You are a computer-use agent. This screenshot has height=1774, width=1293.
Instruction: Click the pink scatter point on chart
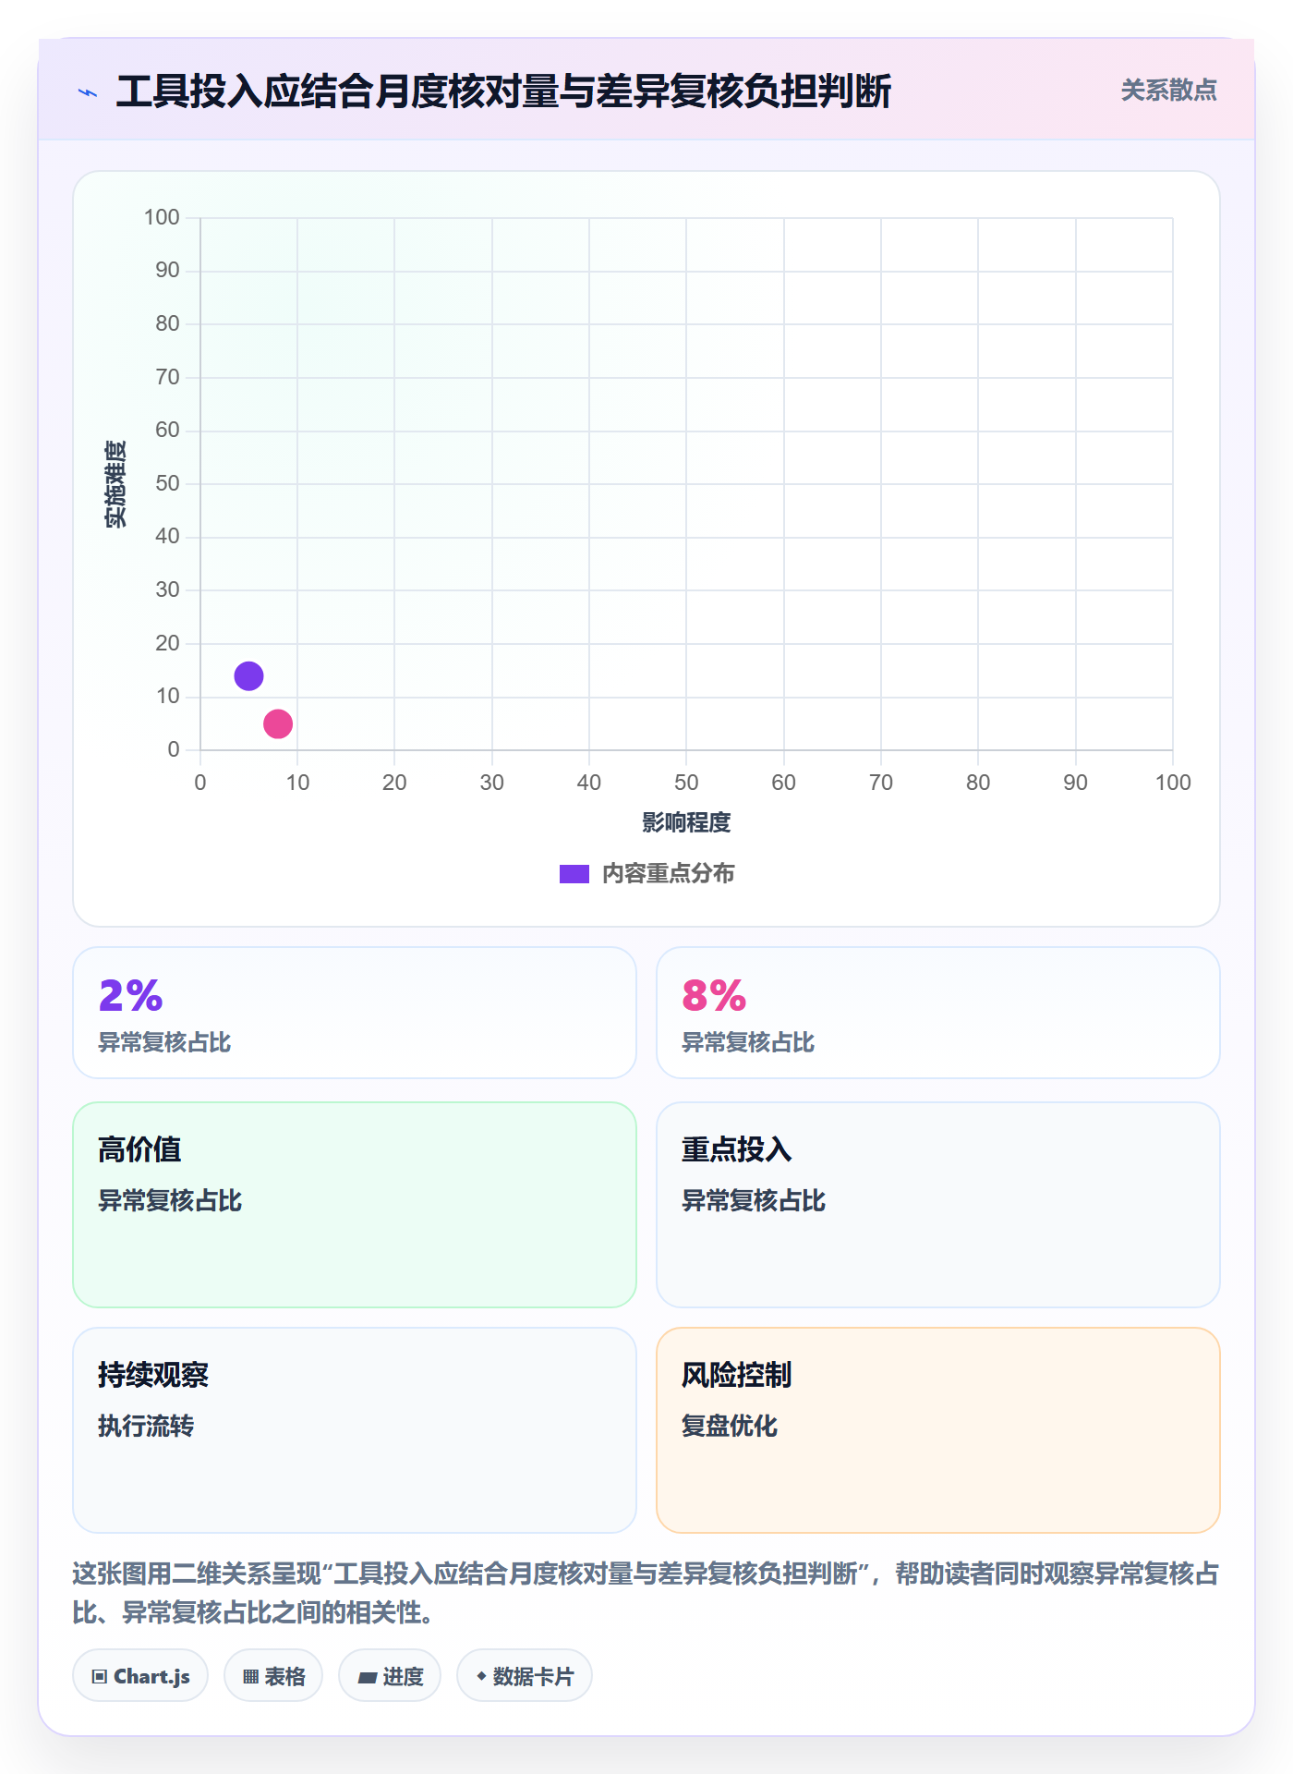coord(278,724)
